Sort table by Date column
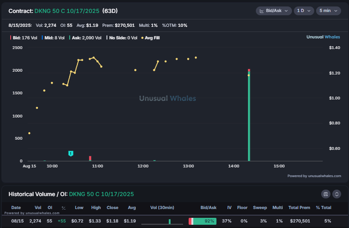349x228 pixels. pyautogui.click(x=16, y=208)
